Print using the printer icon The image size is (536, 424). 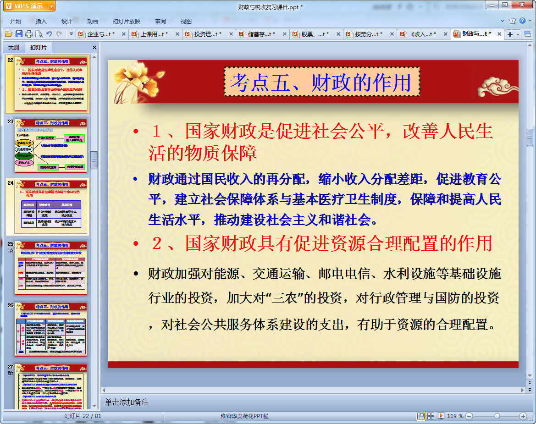[x=29, y=34]
